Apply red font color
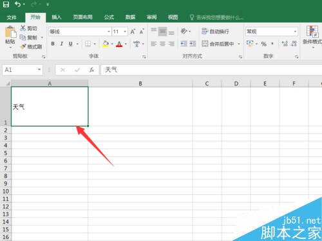The width and height of the screenshot is (322, 241). coord(119,44)
